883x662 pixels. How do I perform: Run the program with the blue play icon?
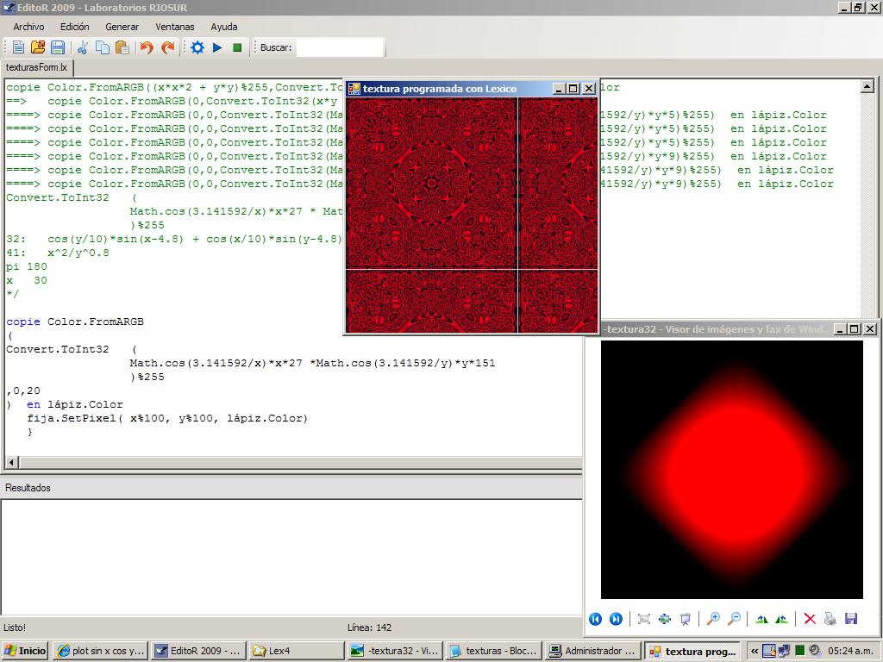click(x=217, y=47)
